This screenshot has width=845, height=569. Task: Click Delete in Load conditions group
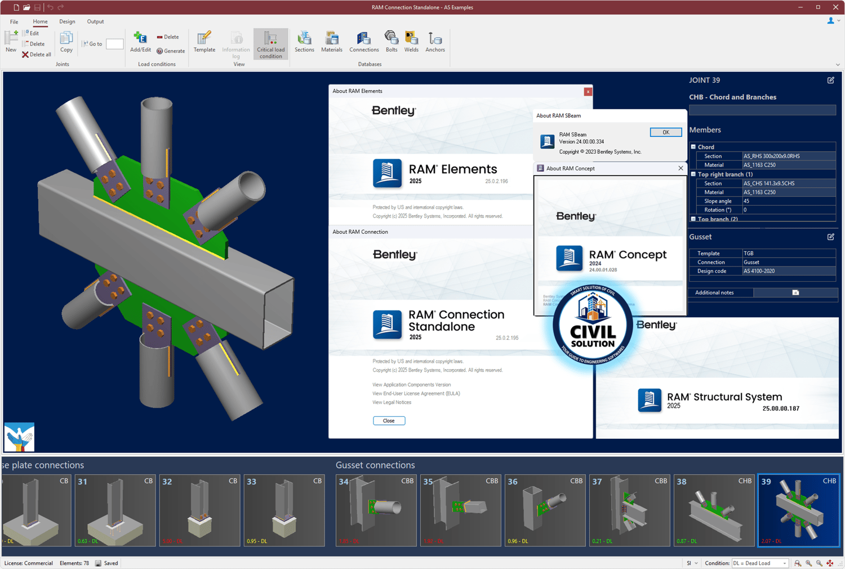point(168,37)
